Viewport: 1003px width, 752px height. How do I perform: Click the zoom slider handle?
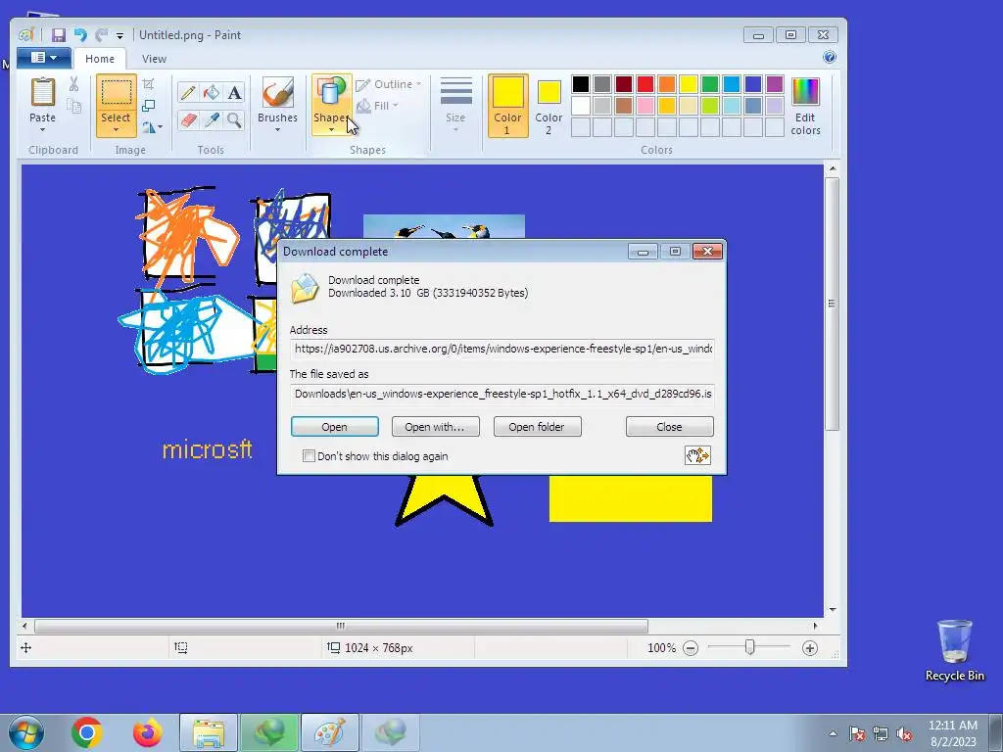pos(749,648)
